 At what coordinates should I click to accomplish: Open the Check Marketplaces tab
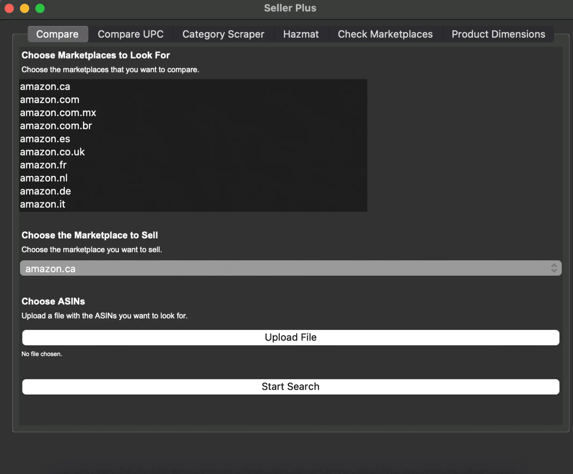point(385,34)
